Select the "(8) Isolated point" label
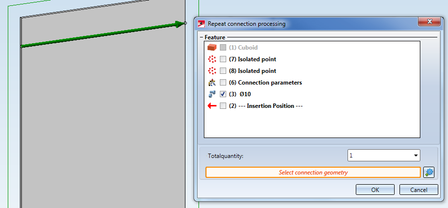The image size is (448, 208). [x=252, y=70]
